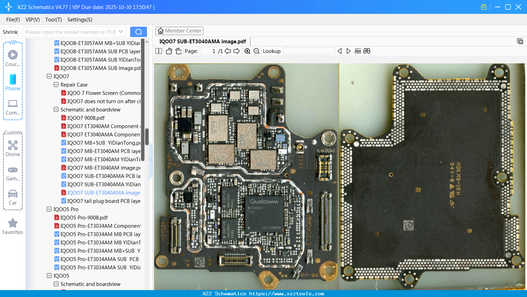Collapse the left panel with side handle
The image size is (527, 297).
151,160
